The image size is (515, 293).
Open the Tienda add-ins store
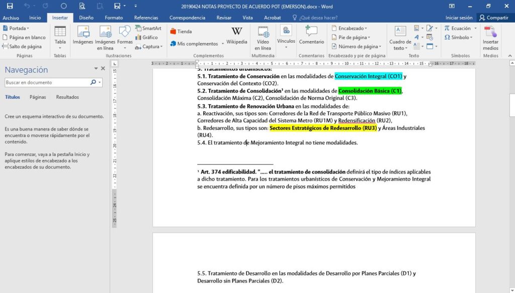pyautogui.click(x=181, y=32)
